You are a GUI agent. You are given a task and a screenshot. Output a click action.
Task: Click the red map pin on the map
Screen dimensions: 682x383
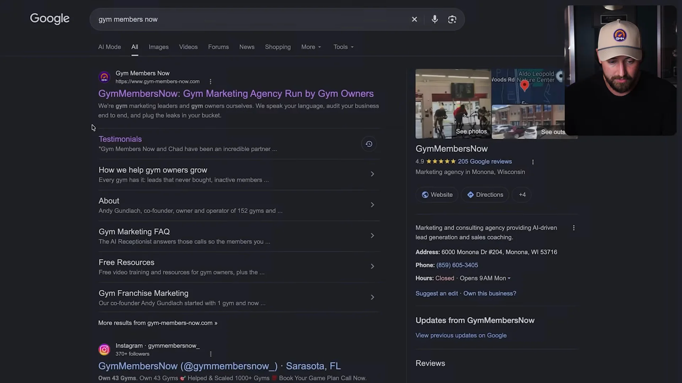(x=524, y=86)
